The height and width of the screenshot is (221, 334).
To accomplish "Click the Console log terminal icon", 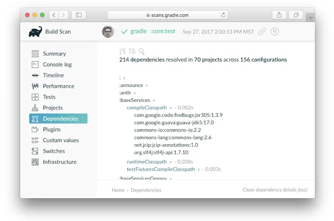I will click(35, 64).
